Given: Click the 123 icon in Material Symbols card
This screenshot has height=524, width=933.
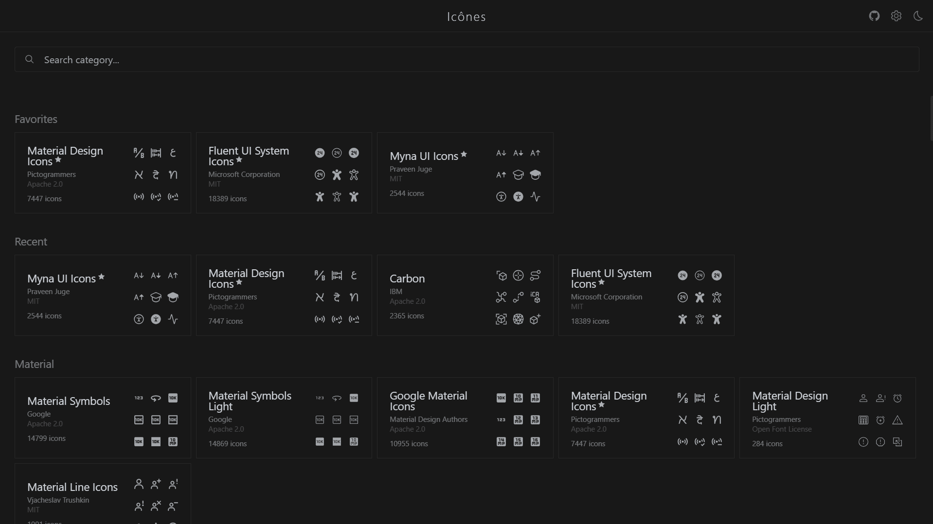Looking at the screenshot, I should point(139,398).
